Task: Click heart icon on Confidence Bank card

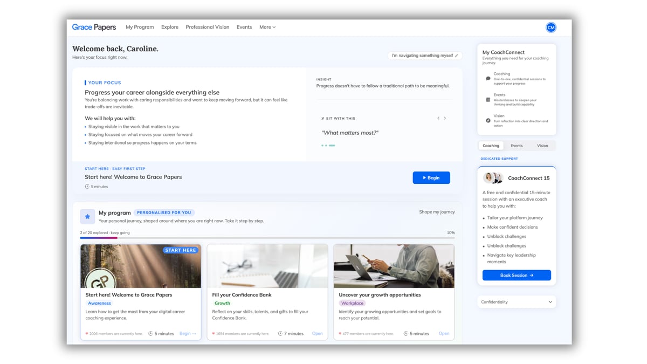Action: coord(214,334)
